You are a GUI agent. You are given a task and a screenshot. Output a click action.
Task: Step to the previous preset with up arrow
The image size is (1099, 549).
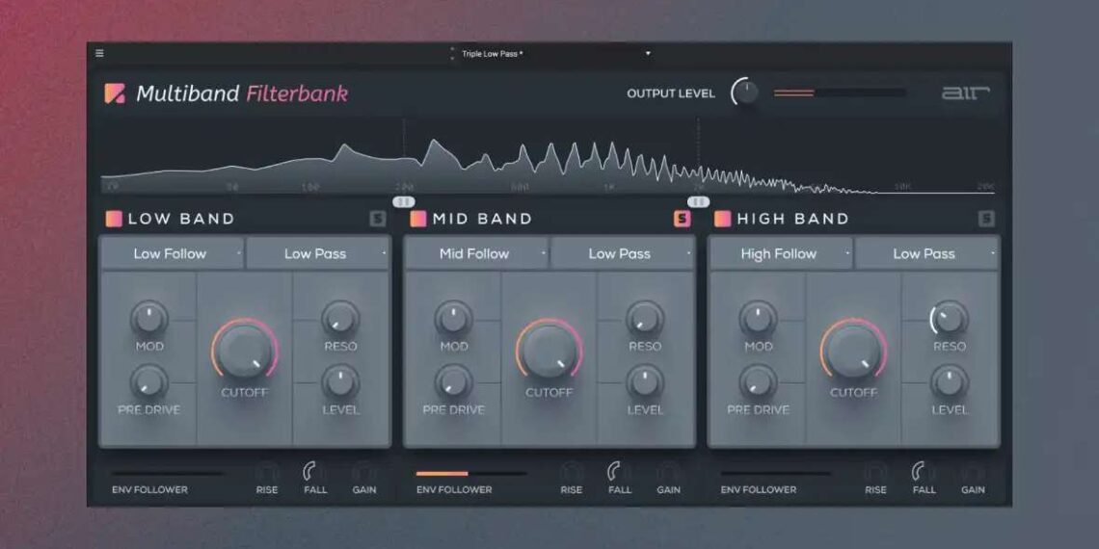click(x=452, y=50)
